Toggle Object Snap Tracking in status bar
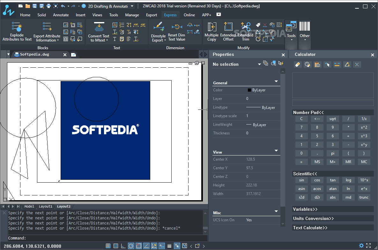Screen dimensions: 378x250 coord(146,246)
